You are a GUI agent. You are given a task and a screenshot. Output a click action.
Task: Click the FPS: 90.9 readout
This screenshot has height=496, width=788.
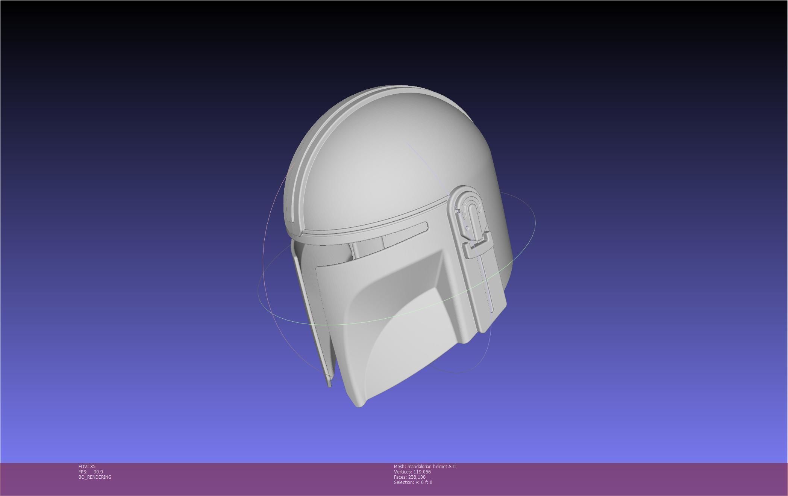click(x=91, y=472)
